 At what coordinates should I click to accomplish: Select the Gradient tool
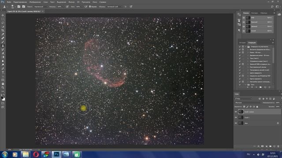pyautogui.click(x=3, y=57)
